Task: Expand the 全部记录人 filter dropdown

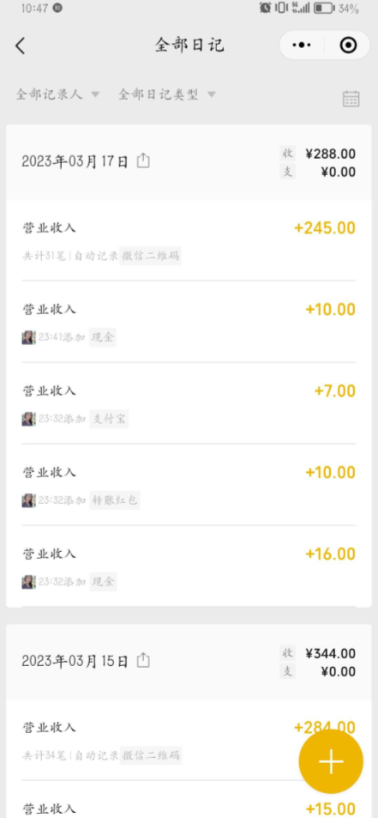Action: [x=57, y=94]
